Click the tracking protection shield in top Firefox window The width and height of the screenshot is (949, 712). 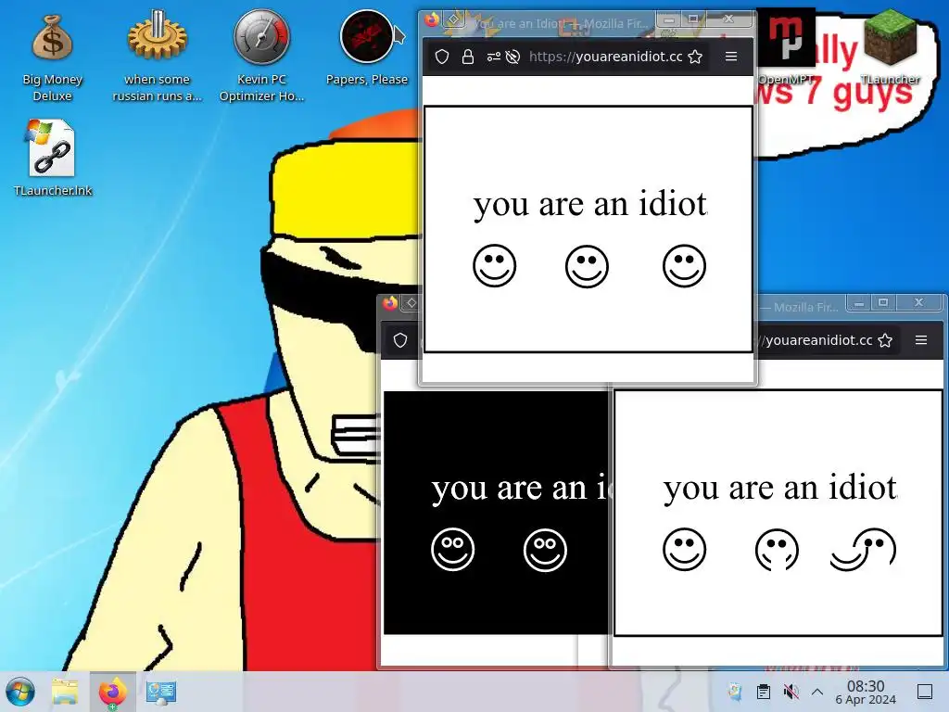(x=442, y=57)
